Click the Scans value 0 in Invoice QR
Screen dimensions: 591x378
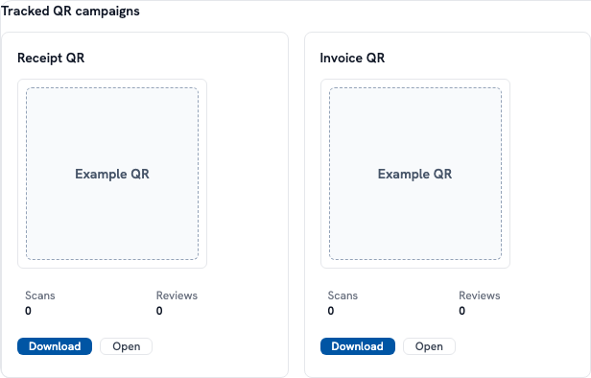(331, 311)
